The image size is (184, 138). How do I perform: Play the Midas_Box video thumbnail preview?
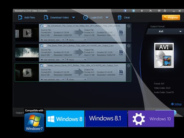point(27,33)
